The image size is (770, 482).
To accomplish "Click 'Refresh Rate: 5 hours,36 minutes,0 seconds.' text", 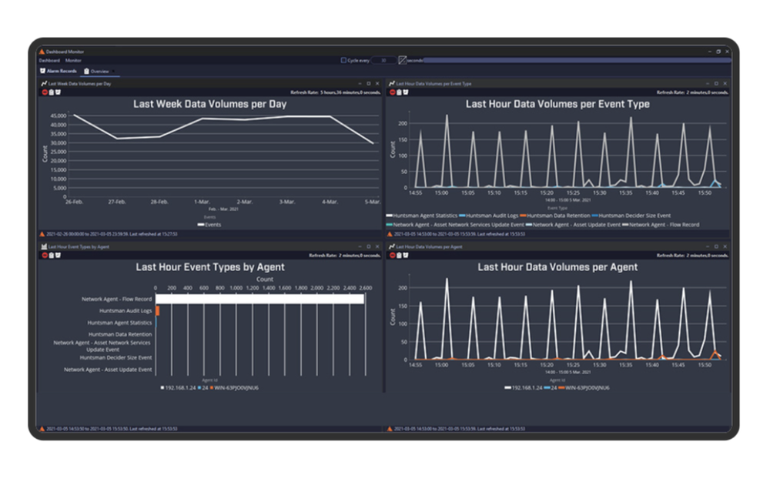I will [336, 92].
